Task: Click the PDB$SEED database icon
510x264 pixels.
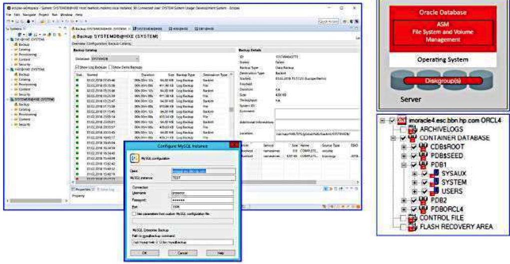Action: coord(423,156)
